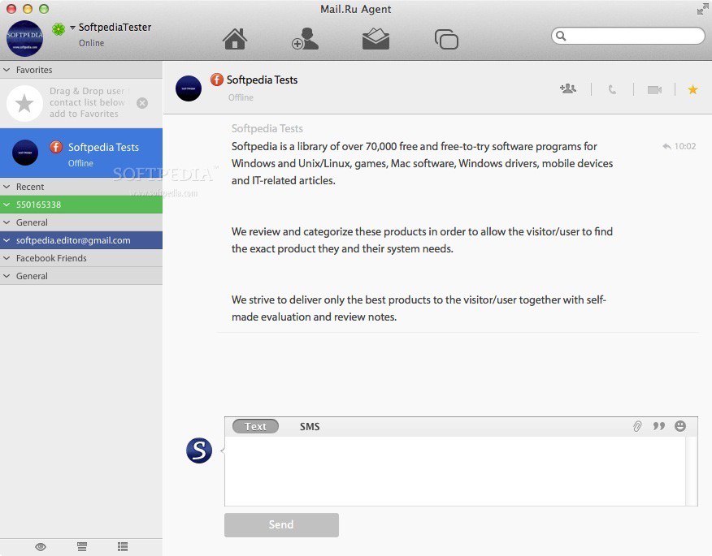
Task: Click the Online status text
Action: [x=91, y=43]
